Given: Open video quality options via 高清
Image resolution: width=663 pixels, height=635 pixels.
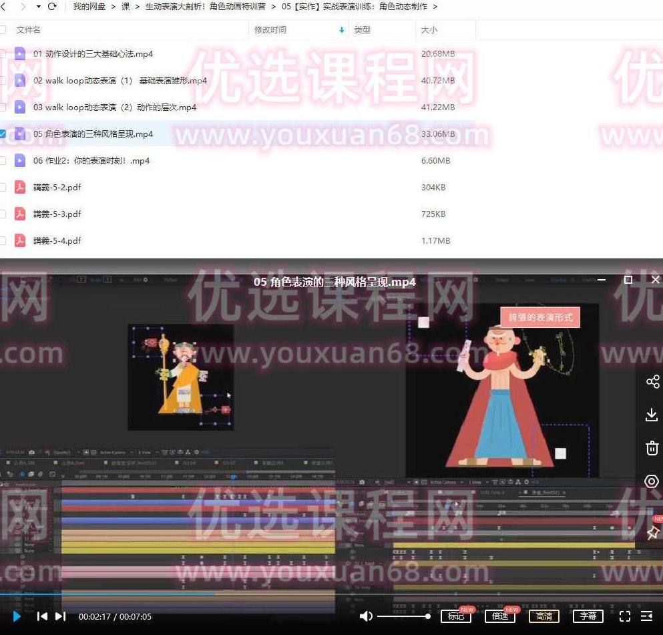Looking at the screenshot, I should (543, 616).
